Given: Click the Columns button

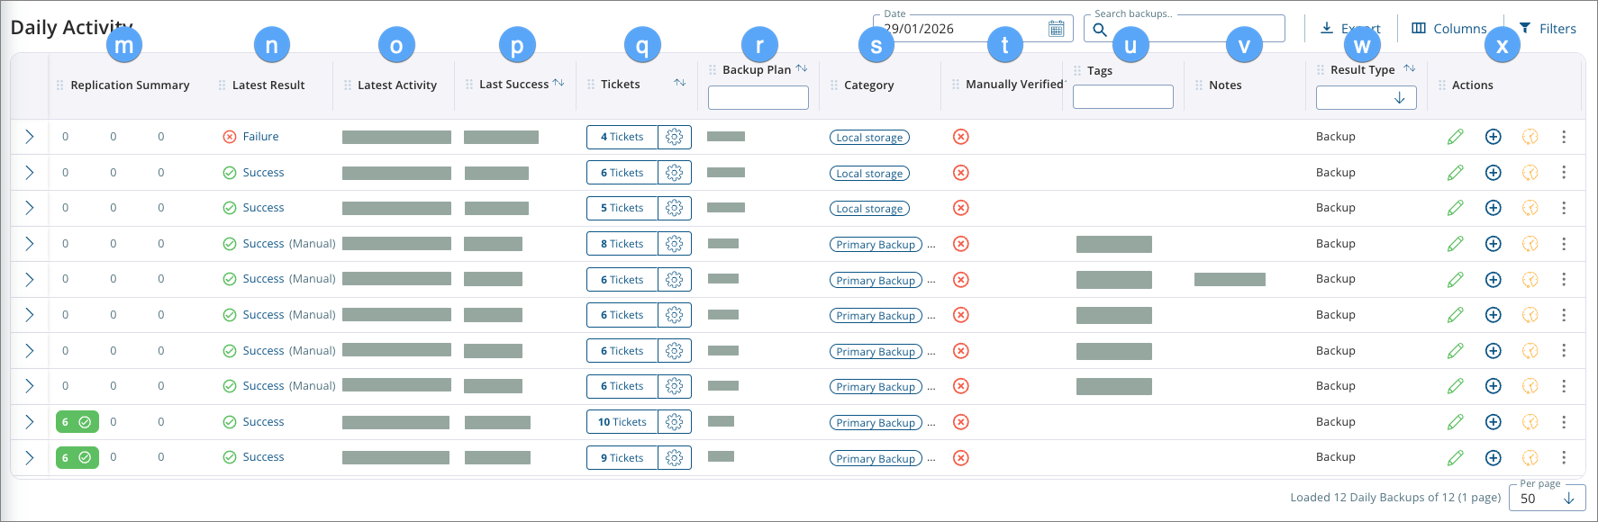Looking at the screenshot, I should click(x=1448, y=29).
